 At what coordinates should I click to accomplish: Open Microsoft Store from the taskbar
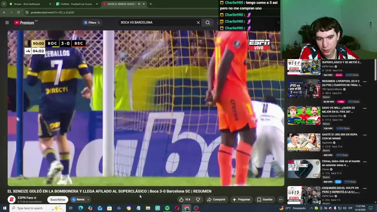pos(109,208)
